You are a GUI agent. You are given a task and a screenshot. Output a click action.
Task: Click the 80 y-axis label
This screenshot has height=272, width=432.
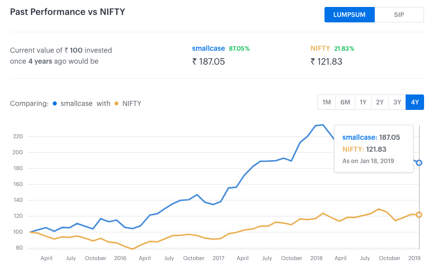tap(19, 248)
